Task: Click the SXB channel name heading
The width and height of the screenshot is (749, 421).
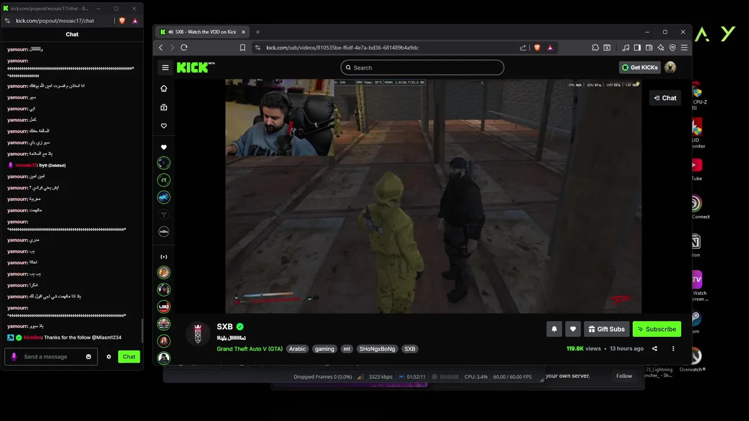Action: point(225,327)
